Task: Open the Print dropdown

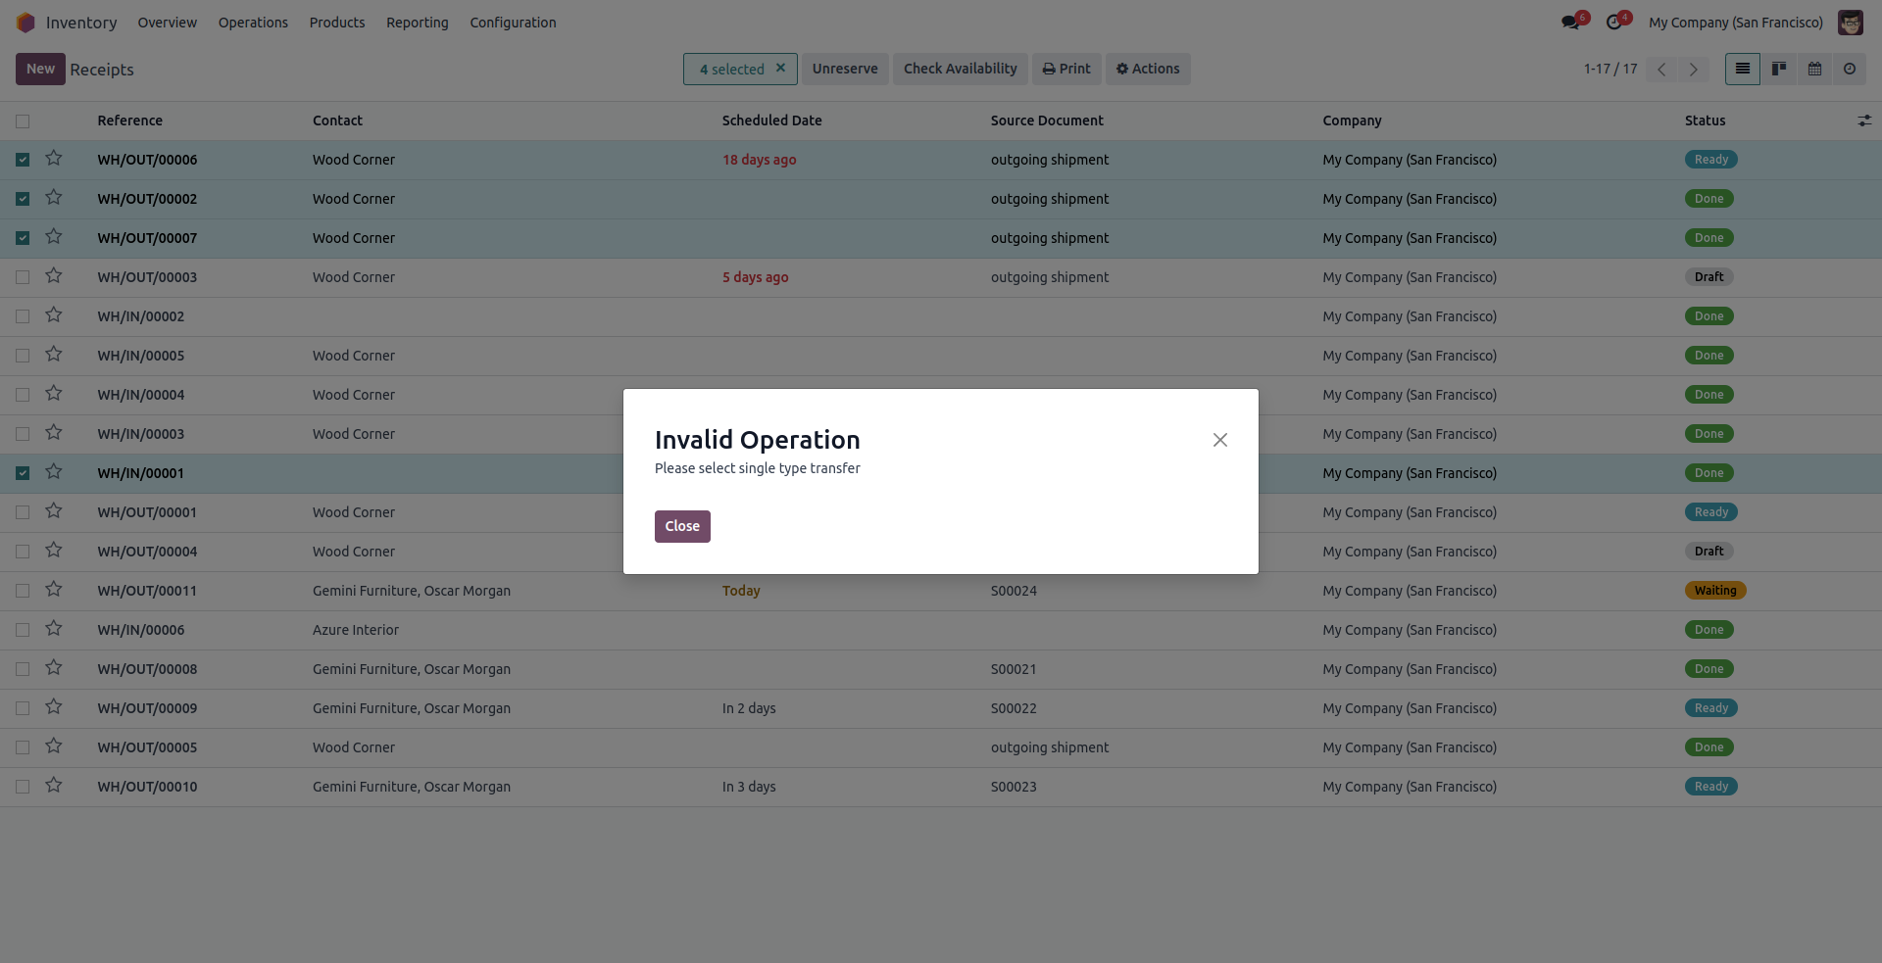Action: tap(1066, 69)
